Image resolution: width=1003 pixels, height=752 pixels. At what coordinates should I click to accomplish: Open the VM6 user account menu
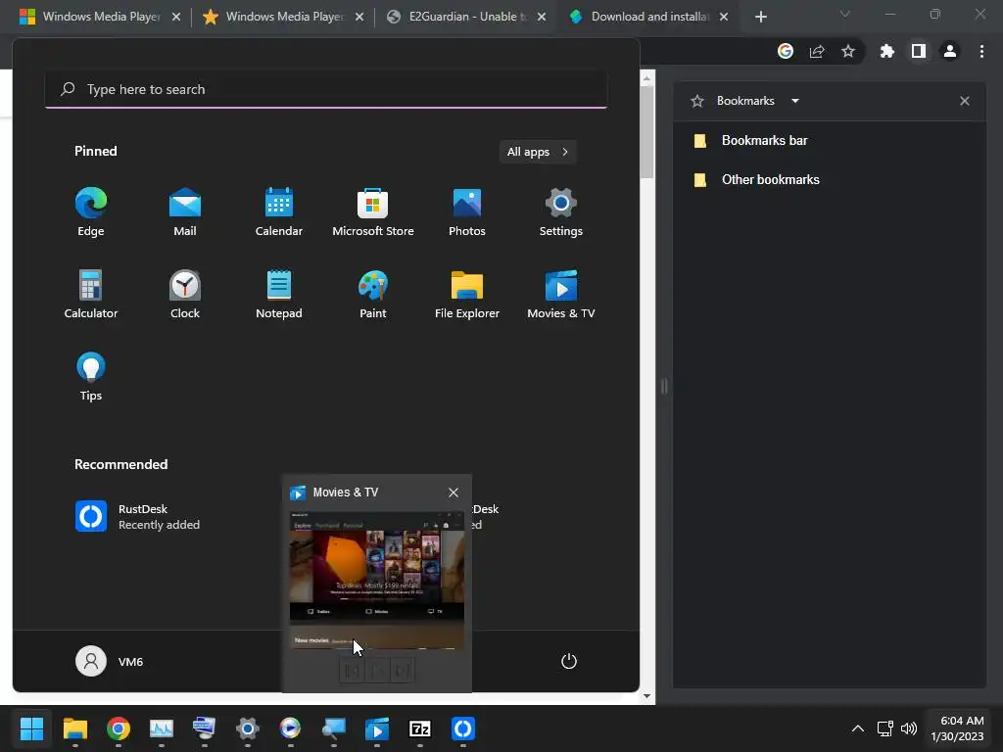click(x=110, y=661)
